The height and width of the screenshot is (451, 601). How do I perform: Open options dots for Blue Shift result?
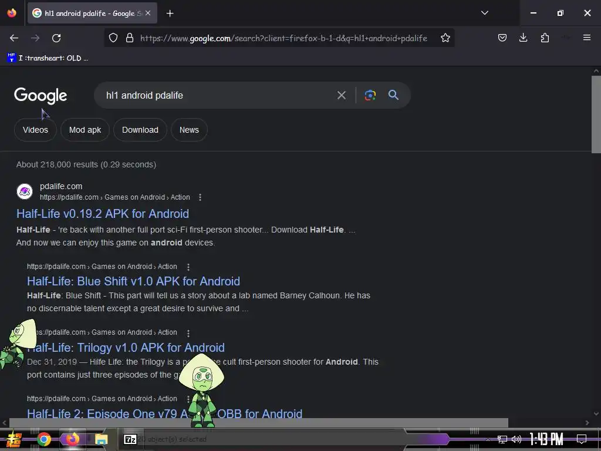tap(188, 267)
